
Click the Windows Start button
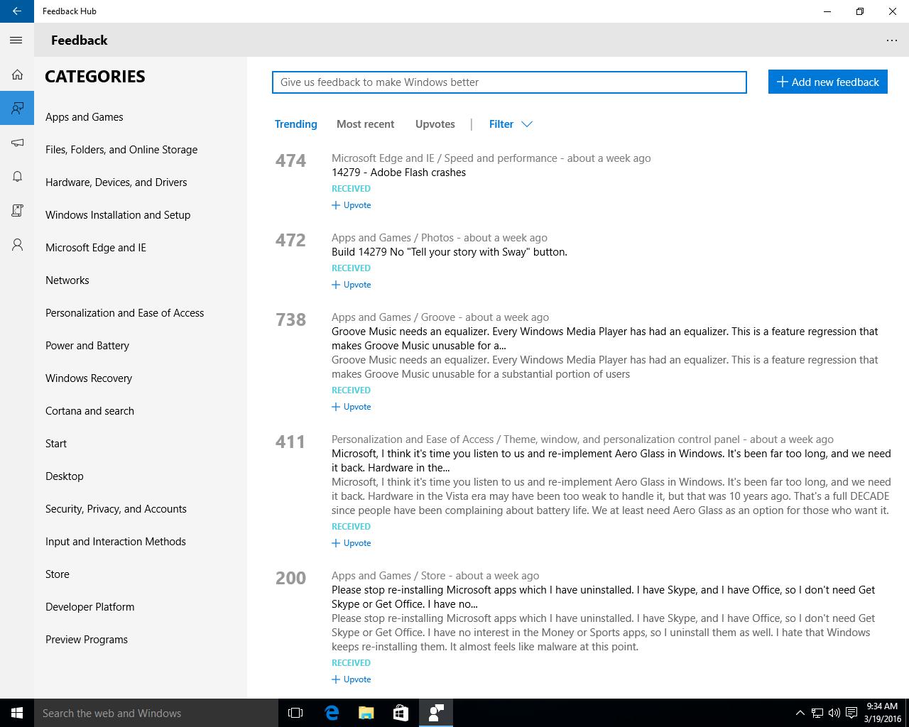pyautogui.click(x=17, y=713)
